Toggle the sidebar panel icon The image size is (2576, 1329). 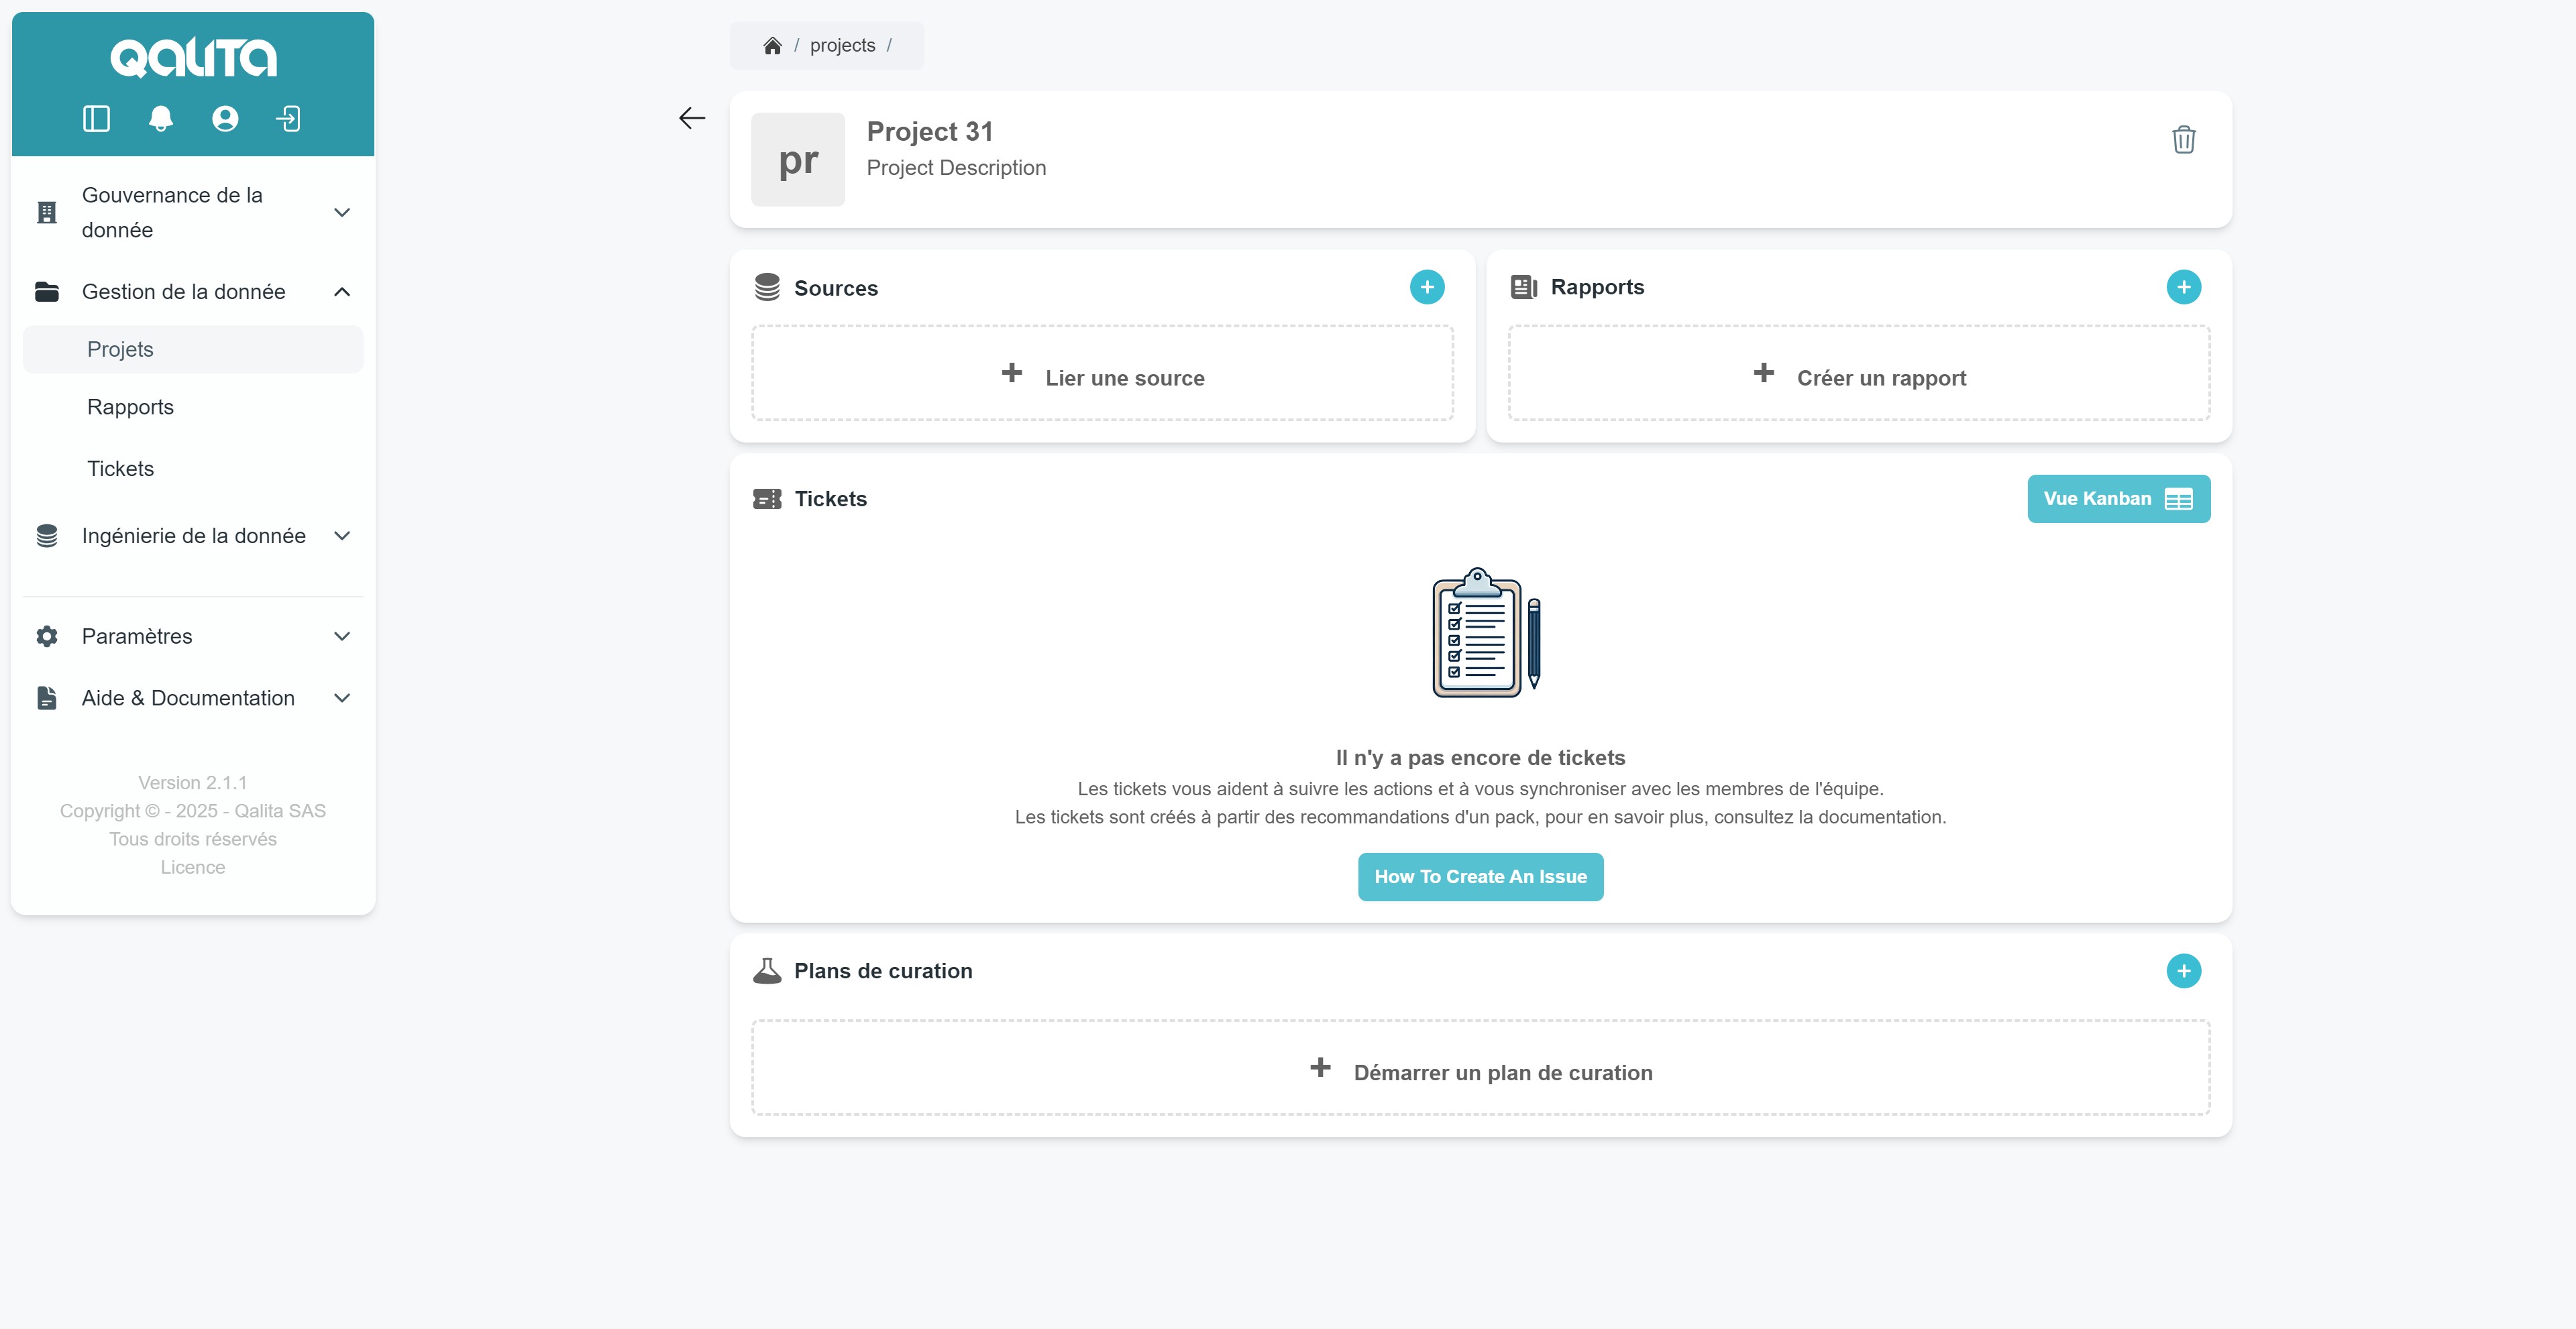point(96,119)
